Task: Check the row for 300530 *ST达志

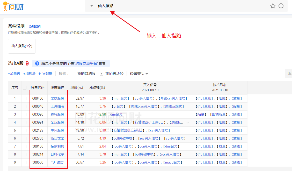Action: click(24, 162)
